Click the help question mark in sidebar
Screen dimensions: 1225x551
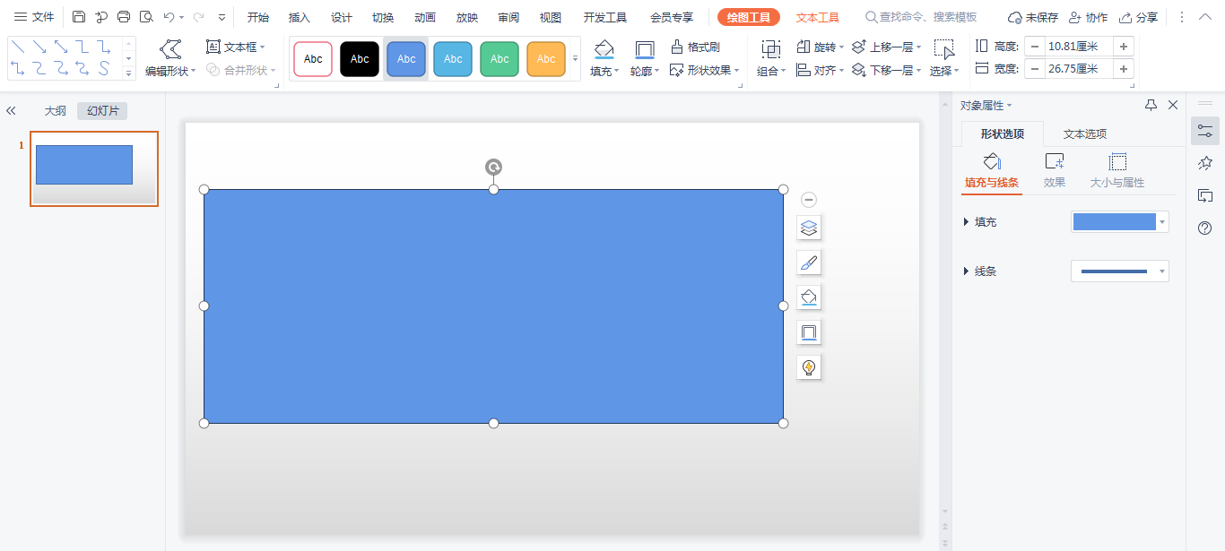(x=1205, y=228)
